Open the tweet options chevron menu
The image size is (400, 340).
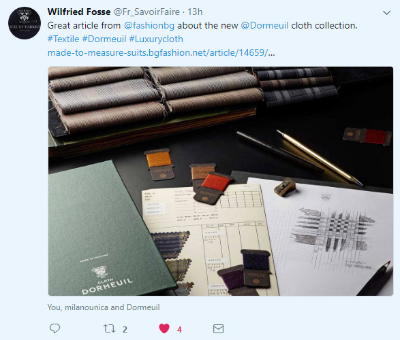pyautogui.click(x=387, y=13)
